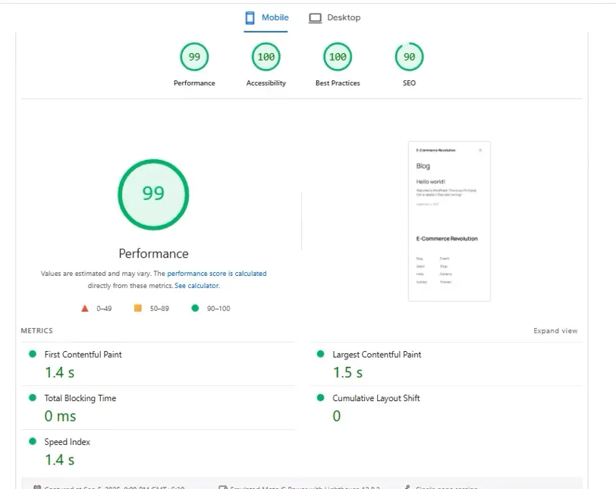The image size is (616, 489).
Task: Click the 0 ms Total Blocking Time value
Action: [60, 416]
